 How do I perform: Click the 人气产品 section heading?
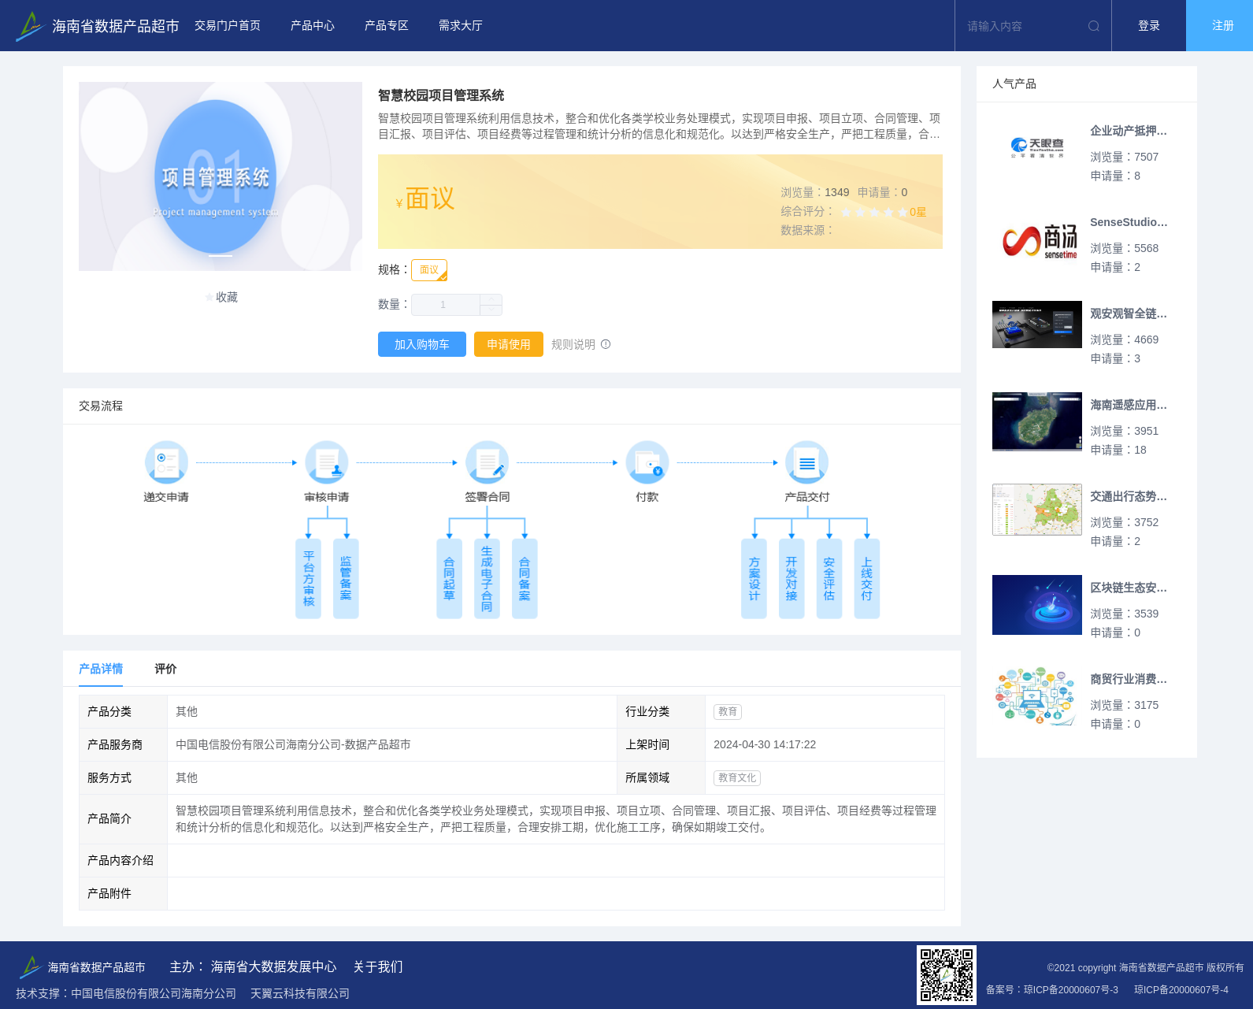tap(1014, 83)
